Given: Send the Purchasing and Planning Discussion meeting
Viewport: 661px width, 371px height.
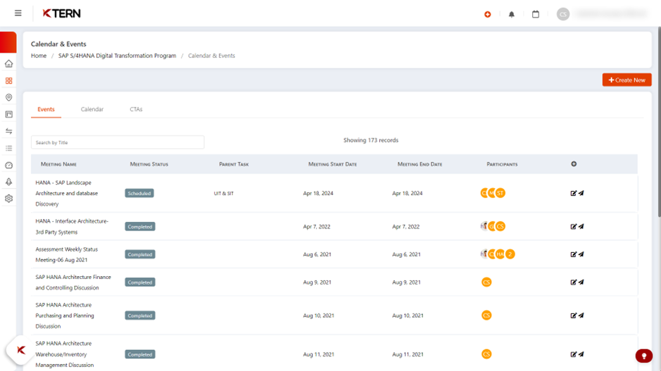Looking at the screenshot, I should point(581,315).
